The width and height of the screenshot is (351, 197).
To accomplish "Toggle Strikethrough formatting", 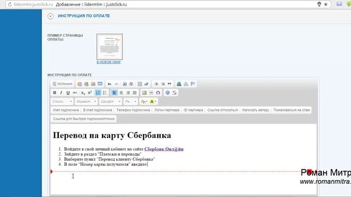I will click(x=75, y=92).
